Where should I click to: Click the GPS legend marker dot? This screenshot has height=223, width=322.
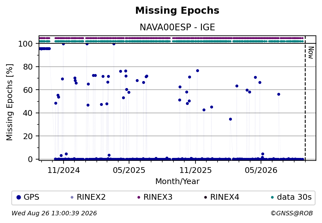click(x=19, y=197)
